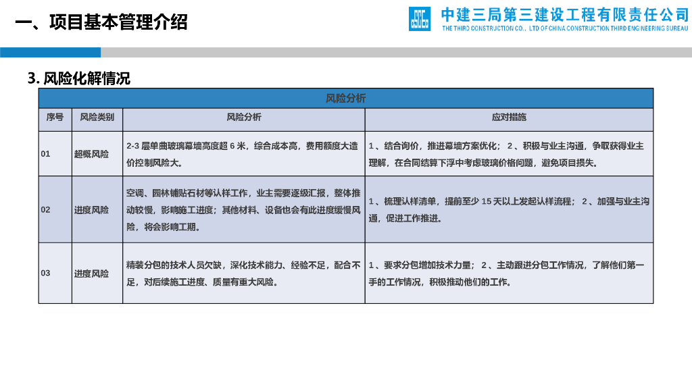The width and height of the screenshot is (692, 389).
Task: Click the blue table banner 风险分析
Action: [x=345, y=99]
